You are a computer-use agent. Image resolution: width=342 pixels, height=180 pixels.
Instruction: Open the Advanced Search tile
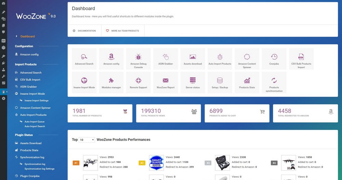click(84, 59)
